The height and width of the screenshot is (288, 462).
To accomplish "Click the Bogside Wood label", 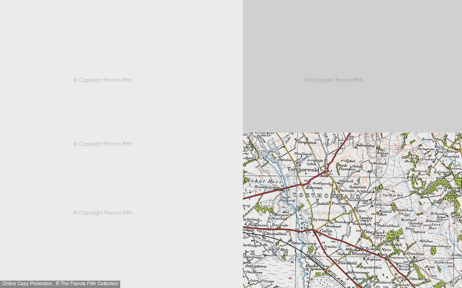I will point(371,267).
